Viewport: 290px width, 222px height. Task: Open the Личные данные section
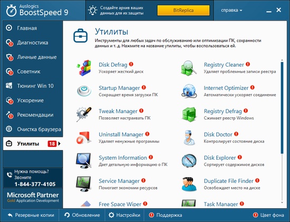tap(33, 57)
